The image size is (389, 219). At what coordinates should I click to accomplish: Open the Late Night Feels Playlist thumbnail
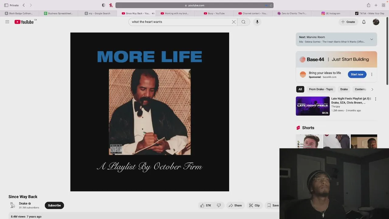pos(313,106)
